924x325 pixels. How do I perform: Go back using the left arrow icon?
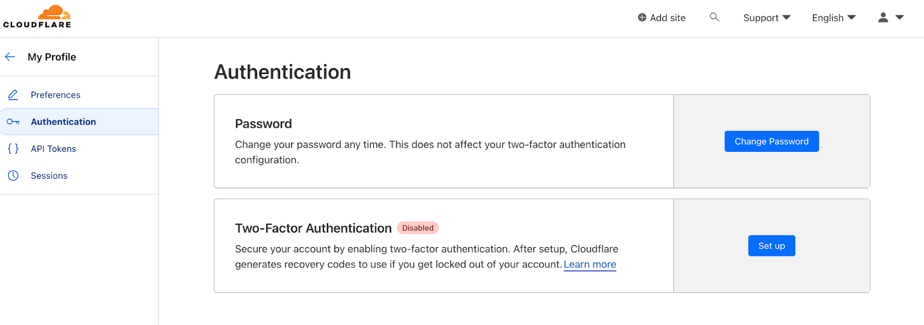[x=10, y=57]
